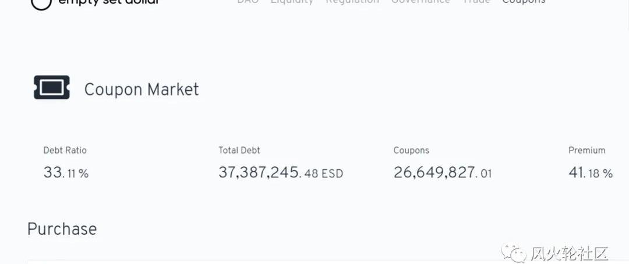The image size is (629, 264).
Task: Click the Premium label
Action: coord(586,150)
